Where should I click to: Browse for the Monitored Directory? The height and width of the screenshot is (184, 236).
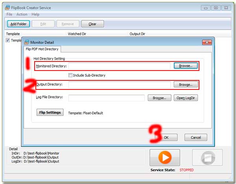coord(186,66)
